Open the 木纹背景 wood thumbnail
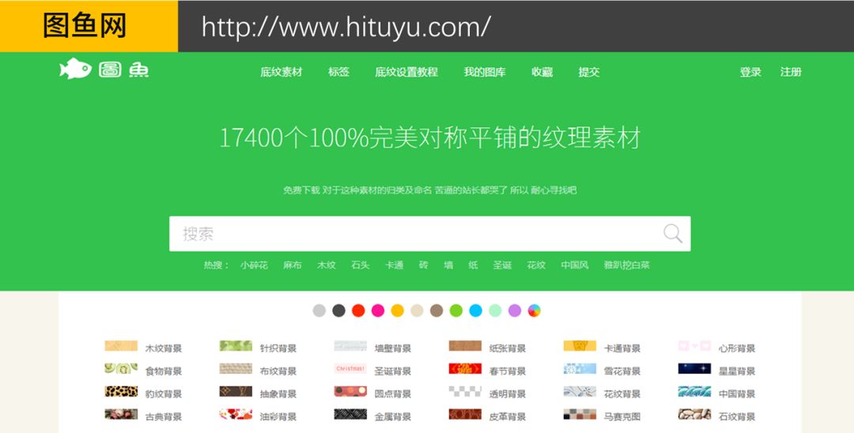 click(x=121, y=346)
